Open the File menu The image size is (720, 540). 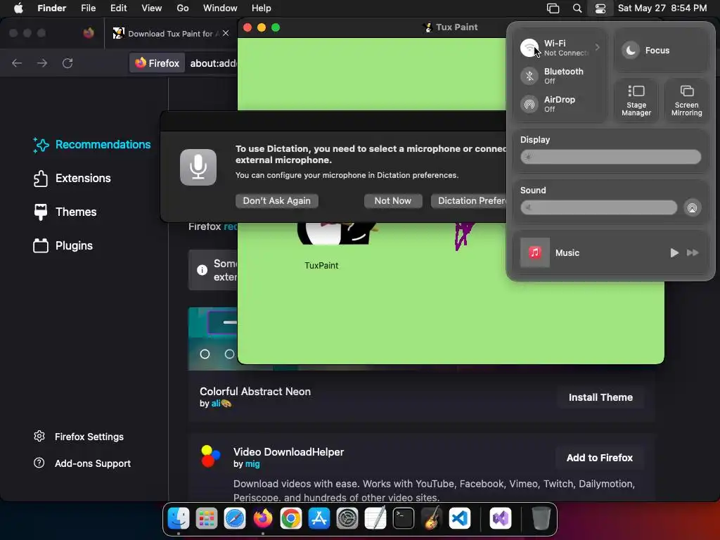(88, 8)
